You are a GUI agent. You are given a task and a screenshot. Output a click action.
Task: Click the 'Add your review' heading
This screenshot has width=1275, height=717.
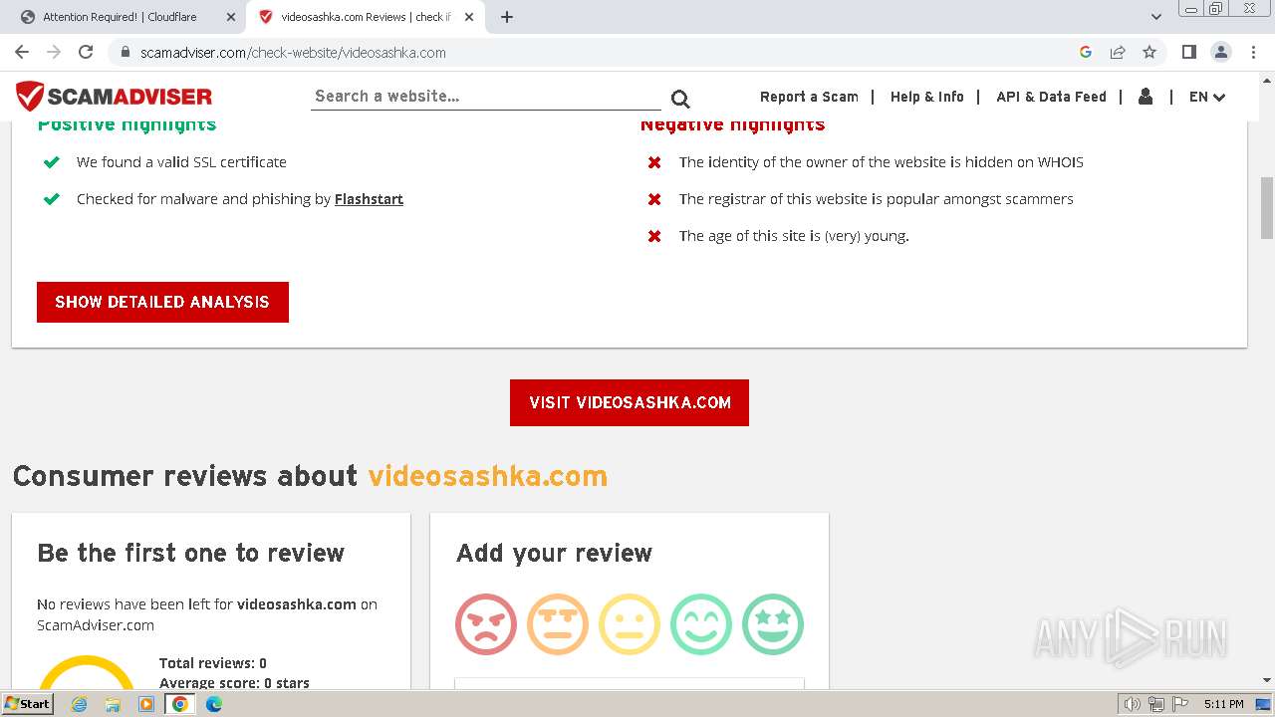[554, 553]
